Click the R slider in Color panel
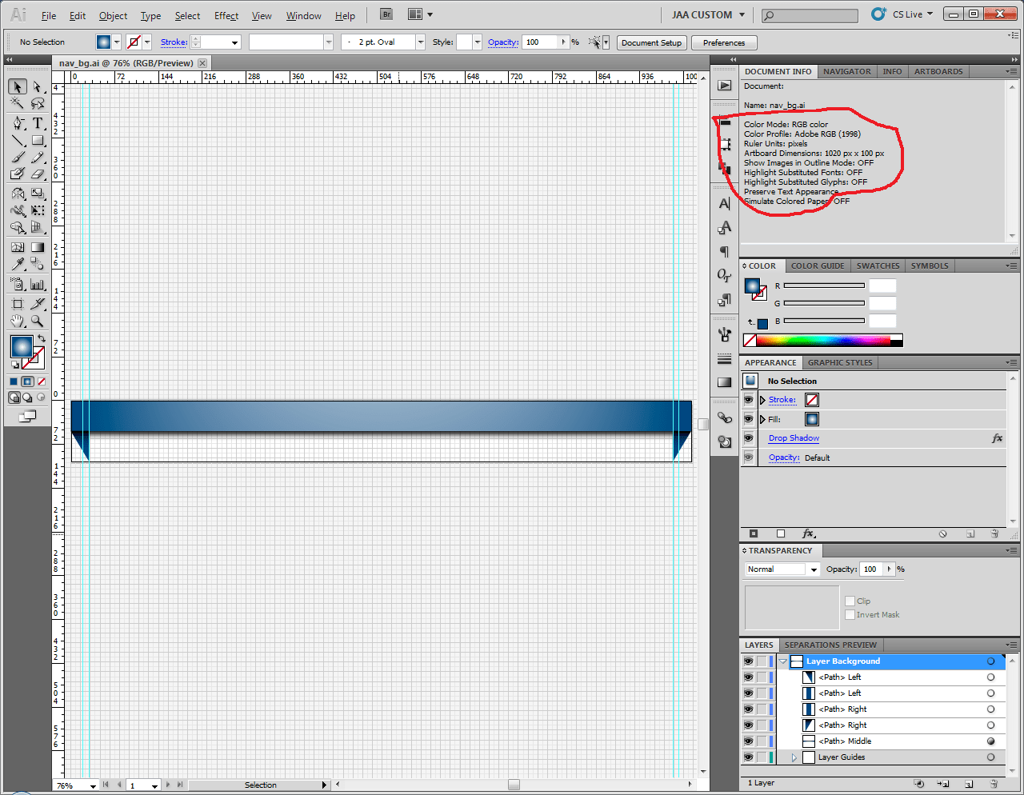Viewport: 1024px width, 795px height. 824,286
